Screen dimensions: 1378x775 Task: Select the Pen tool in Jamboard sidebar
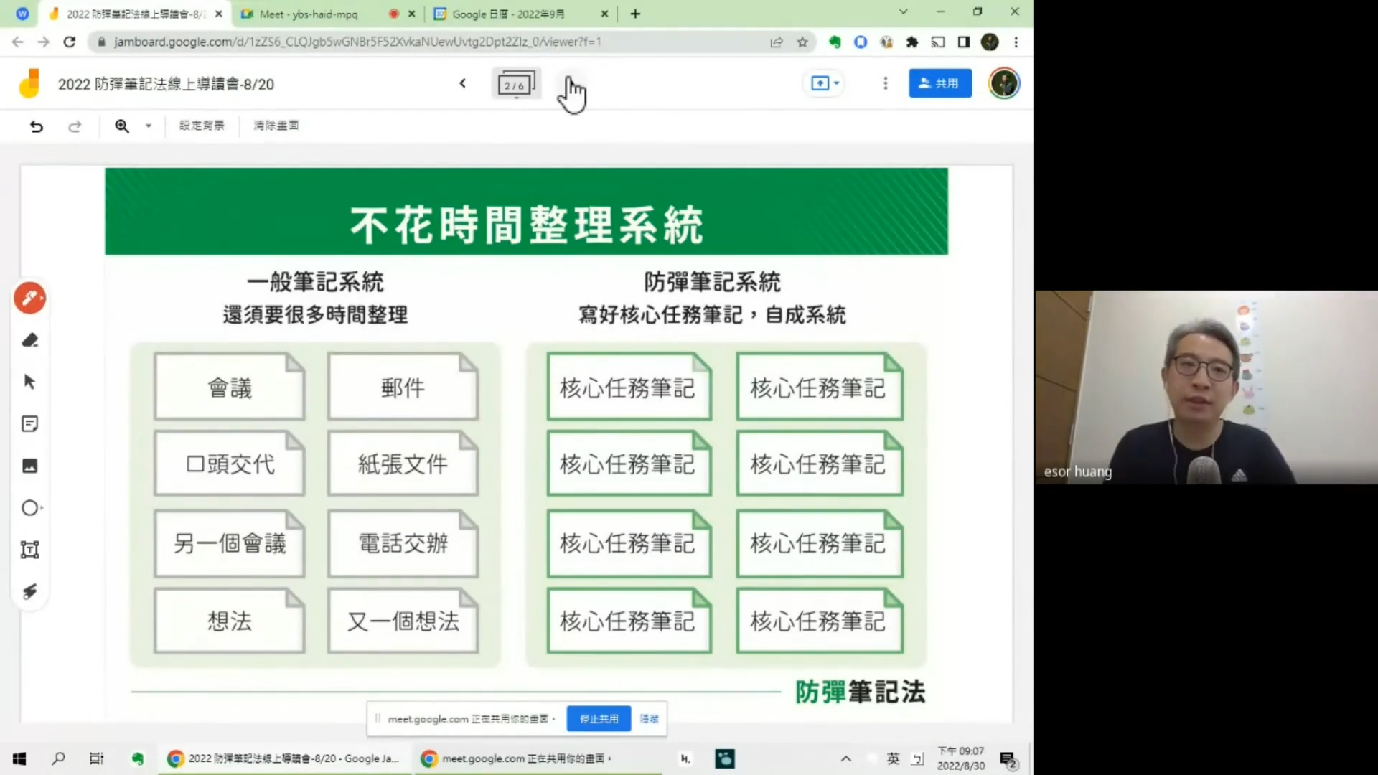(x=29, y=299)
